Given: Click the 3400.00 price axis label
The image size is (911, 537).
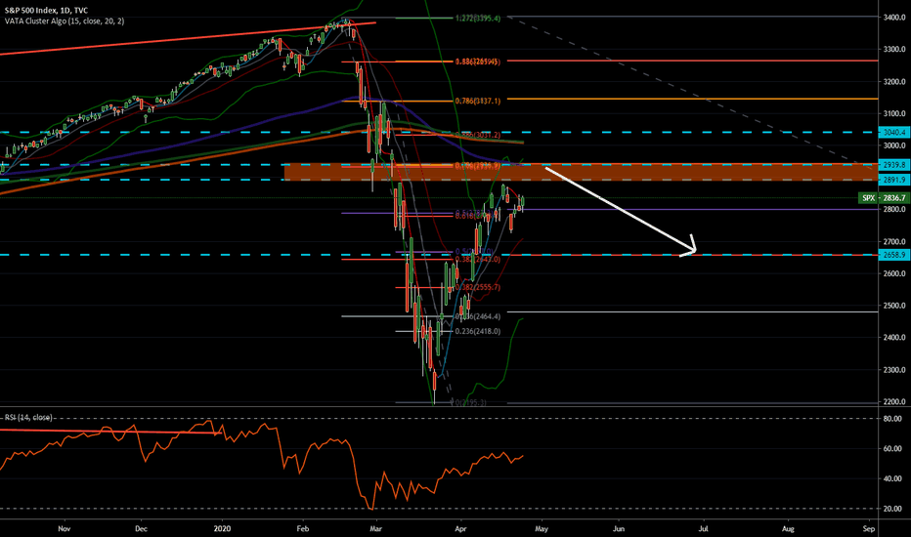Looking at the screenshot, I should tap(894, 18).
